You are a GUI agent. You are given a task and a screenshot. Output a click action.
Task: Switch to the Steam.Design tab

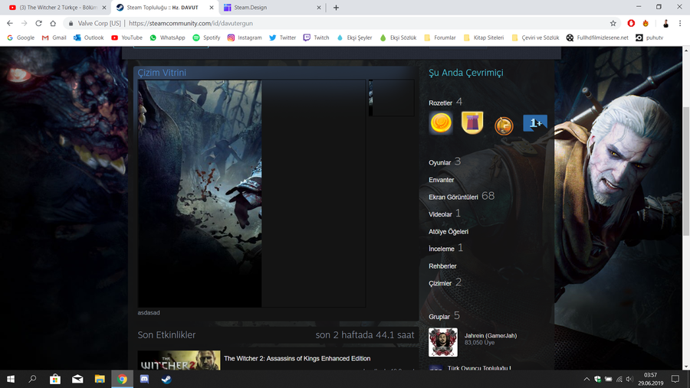273,8
